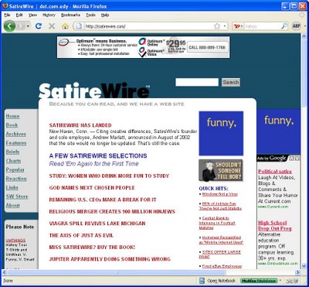
Task: Open the Help menu
Action: pos(105,15)
